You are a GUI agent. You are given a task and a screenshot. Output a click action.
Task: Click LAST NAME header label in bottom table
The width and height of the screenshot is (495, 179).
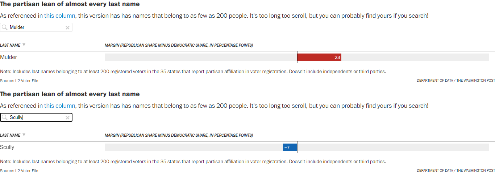coord(10,135)
